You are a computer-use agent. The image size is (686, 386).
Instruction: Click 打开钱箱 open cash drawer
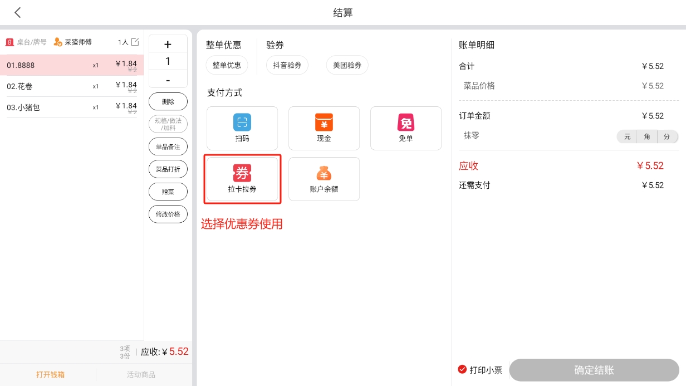tap(50, 374)
